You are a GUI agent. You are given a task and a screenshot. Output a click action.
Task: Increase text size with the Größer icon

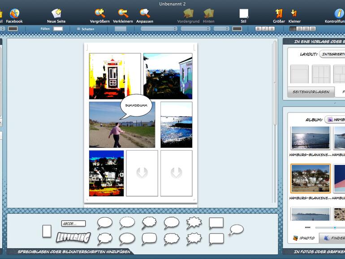point(279,13)
